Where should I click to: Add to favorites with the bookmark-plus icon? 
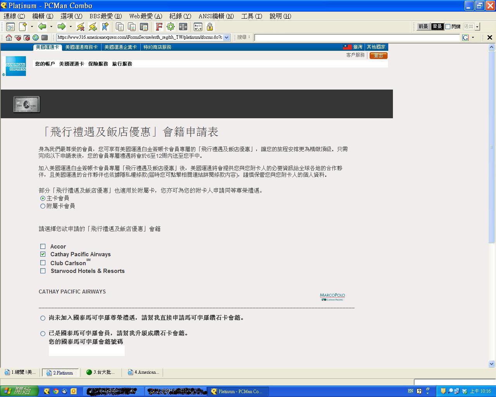(105, 27)
